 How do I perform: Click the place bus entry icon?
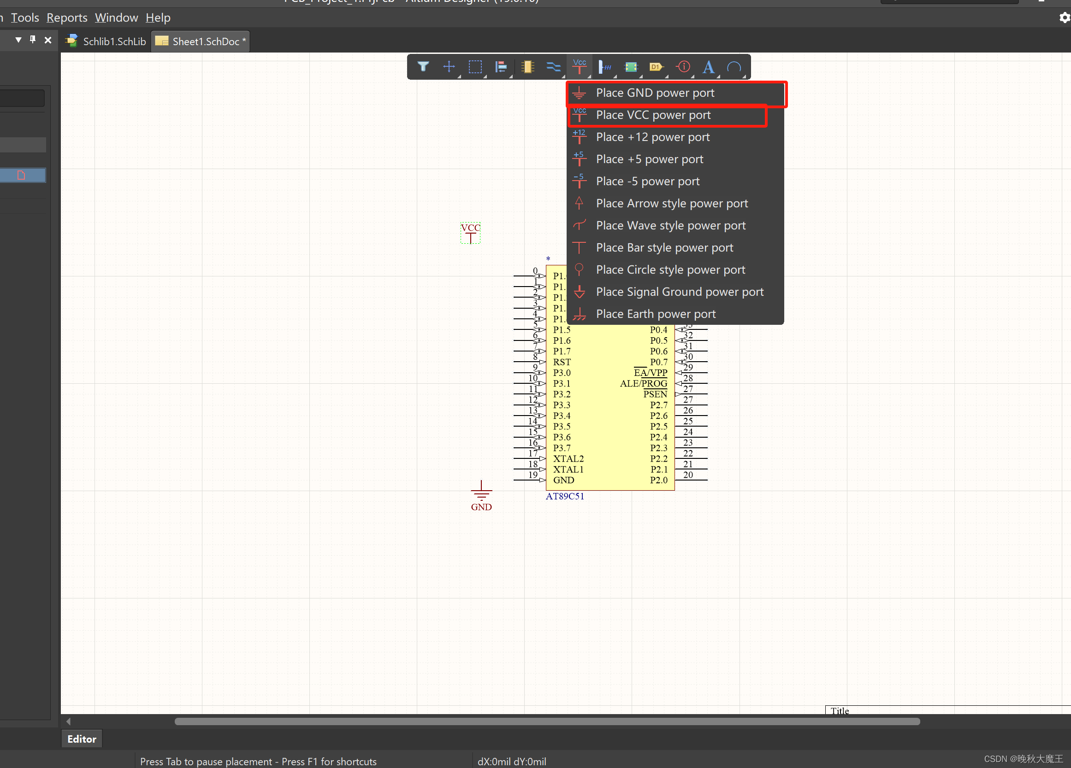coord(604,66)
